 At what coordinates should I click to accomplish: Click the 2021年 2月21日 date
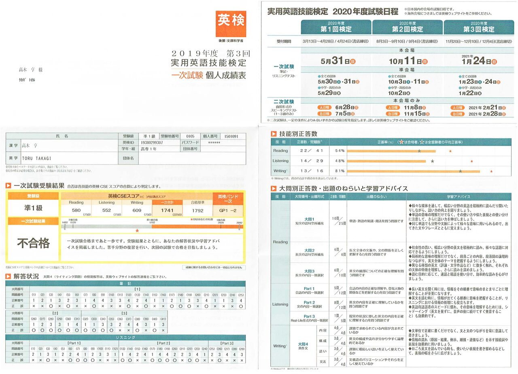[488, 108]
